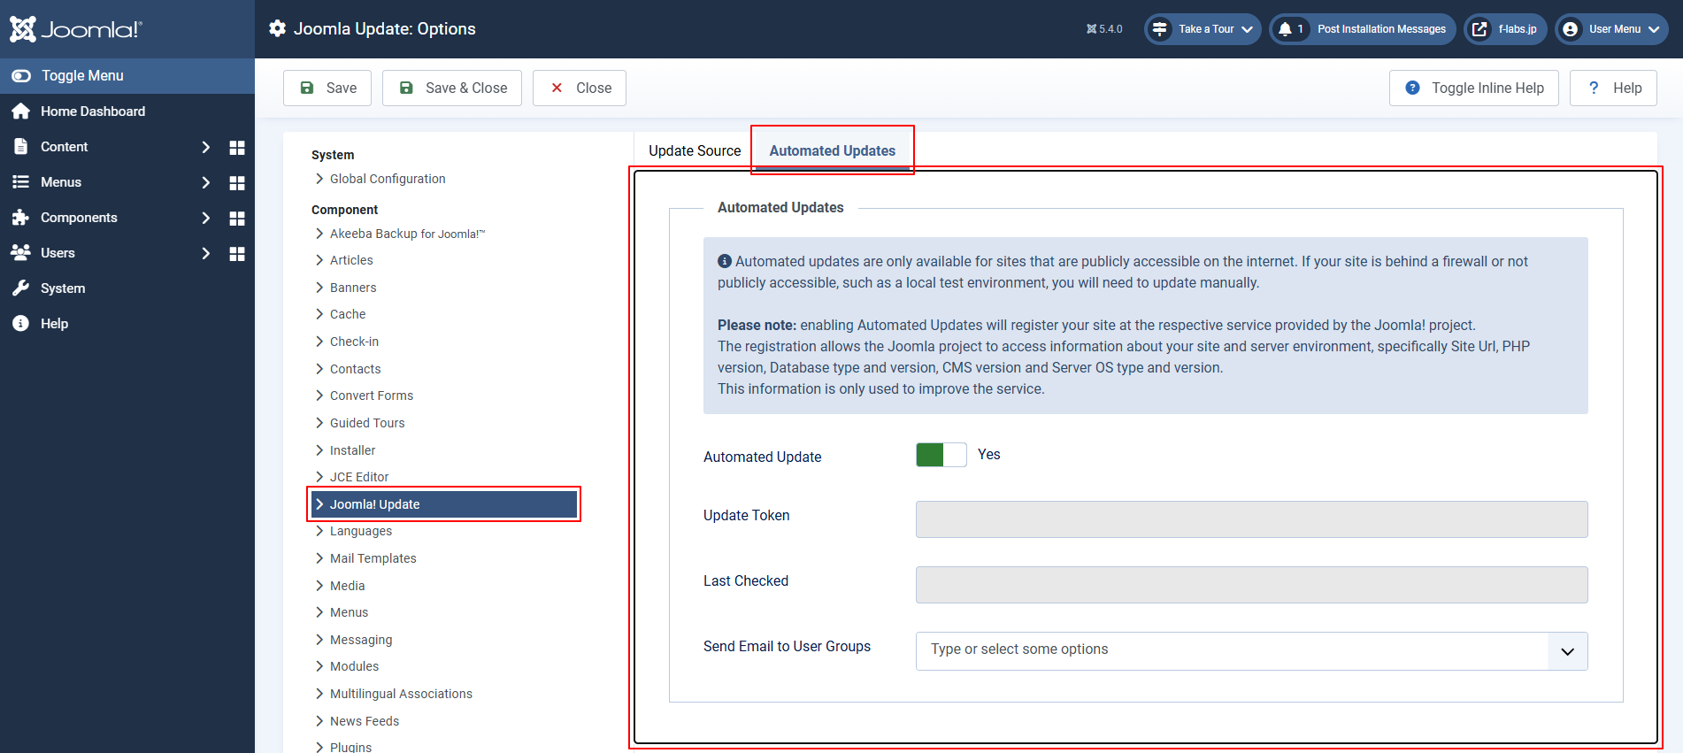Toggle Inline Help on
Viewport: 1683px width, 753px height.
point(1473,88)
